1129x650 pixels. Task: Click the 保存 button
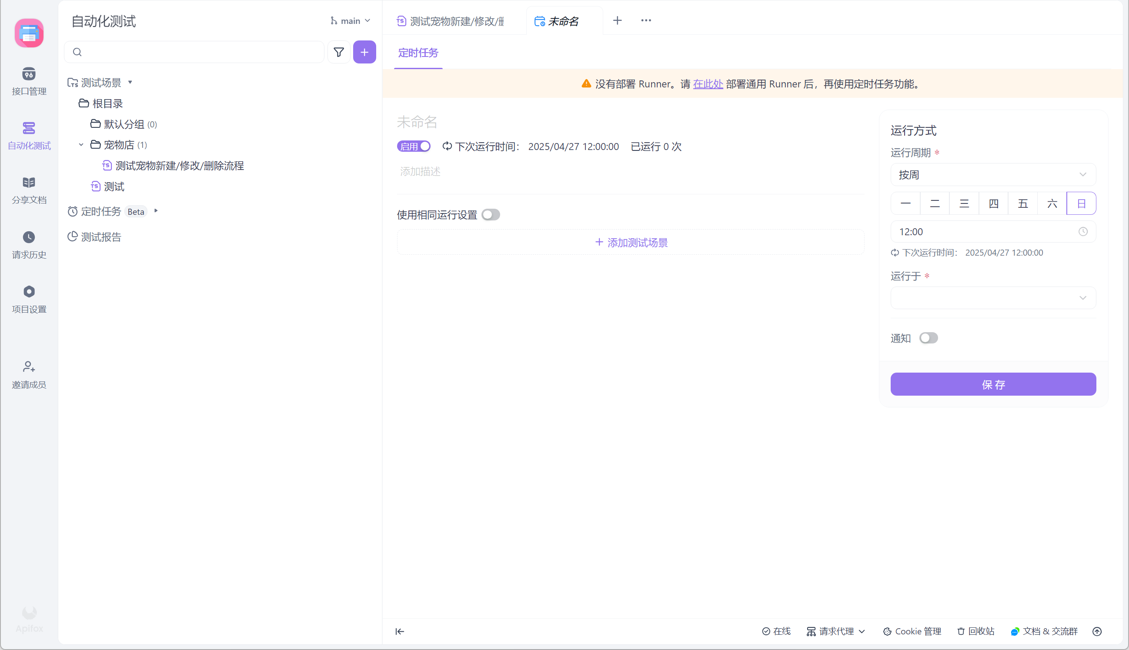[x=993, y=384]
